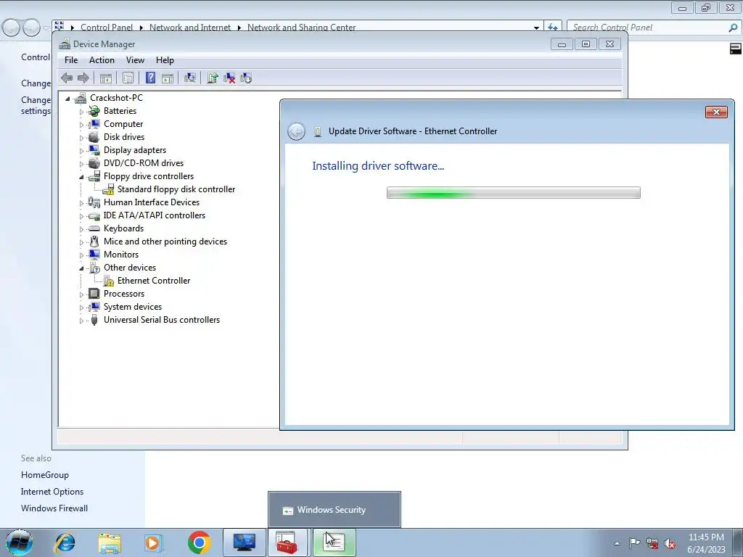Click the network tray icon with red X
The image size is (743, 557).
(x=652, y=543)
